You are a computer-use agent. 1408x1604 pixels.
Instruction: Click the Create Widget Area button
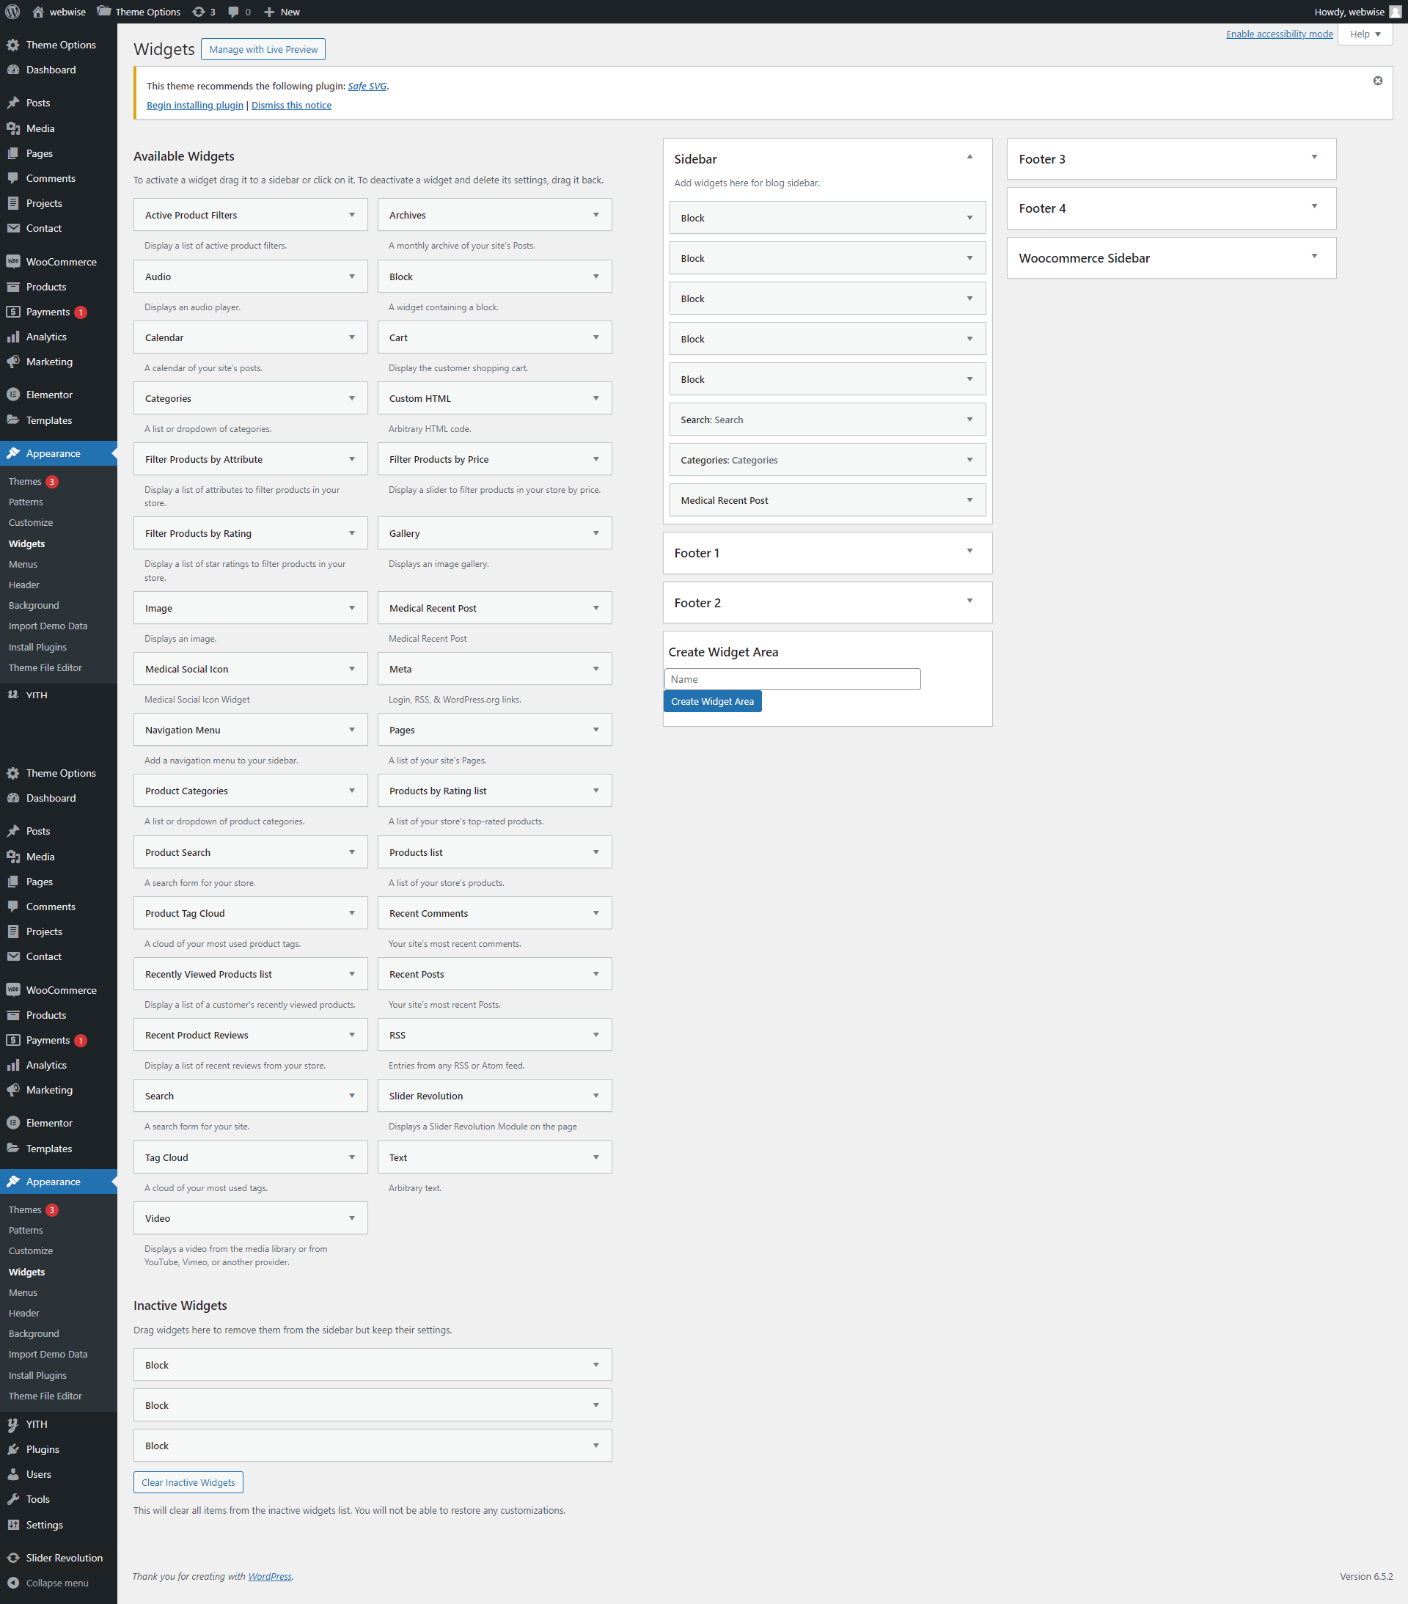pyautogui.click(x=712, y=702)
